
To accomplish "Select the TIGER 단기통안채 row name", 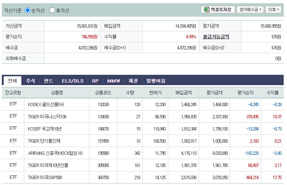I will (44, 141).
